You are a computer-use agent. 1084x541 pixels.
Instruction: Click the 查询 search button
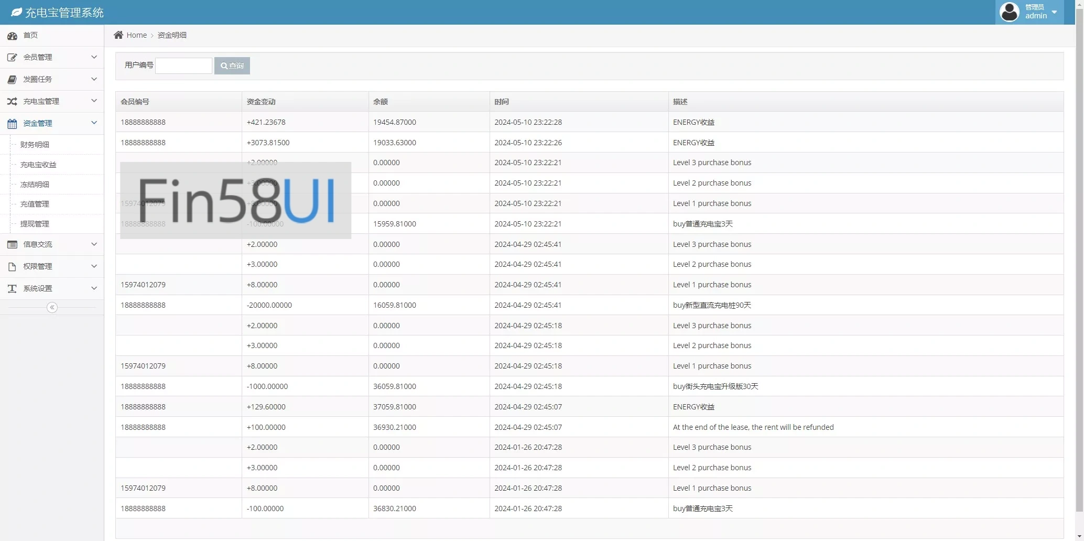232,66
